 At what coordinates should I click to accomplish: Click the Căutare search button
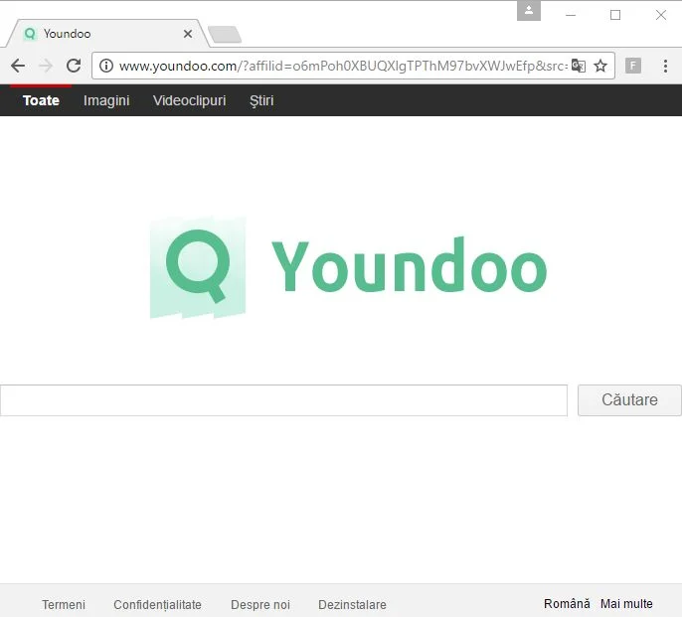tap(629, 400)
